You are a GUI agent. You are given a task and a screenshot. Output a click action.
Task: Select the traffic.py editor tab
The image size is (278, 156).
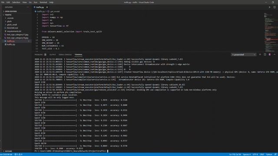tap(40, 7)
